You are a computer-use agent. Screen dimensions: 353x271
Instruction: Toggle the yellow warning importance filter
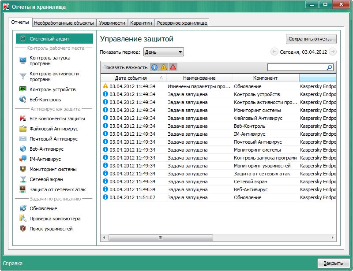[164, 67]
